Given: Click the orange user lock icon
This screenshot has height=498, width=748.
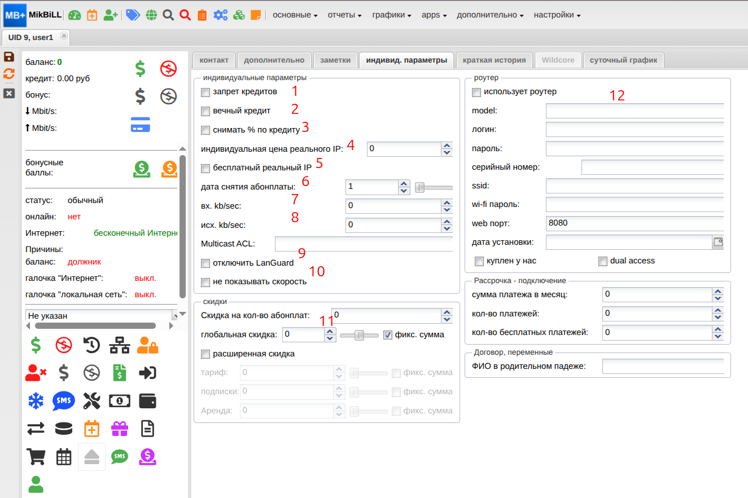Looking at the screenshot, I should point(147,345).
